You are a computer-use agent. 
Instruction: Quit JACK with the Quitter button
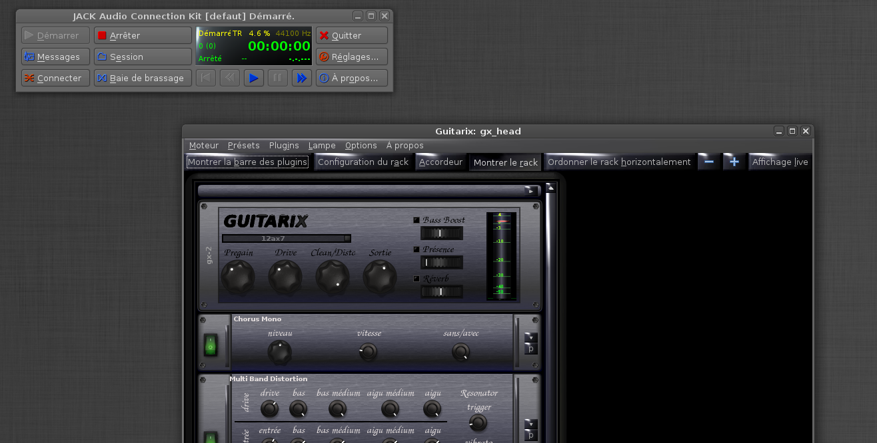(x=351, y=35)
